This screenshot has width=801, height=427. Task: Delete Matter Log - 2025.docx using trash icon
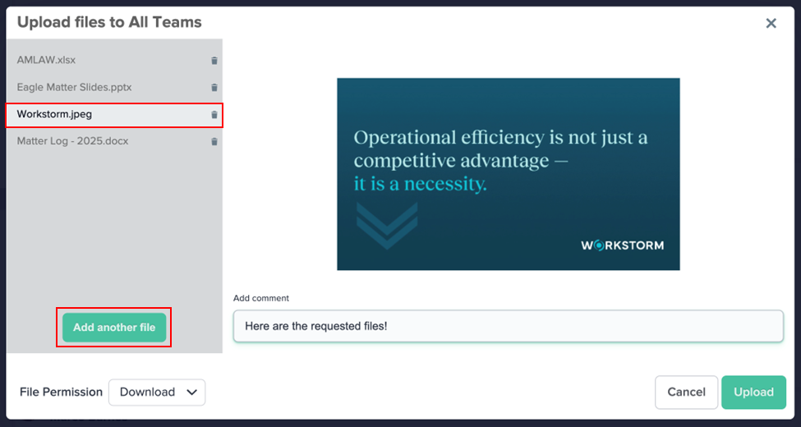click(214, 141)
